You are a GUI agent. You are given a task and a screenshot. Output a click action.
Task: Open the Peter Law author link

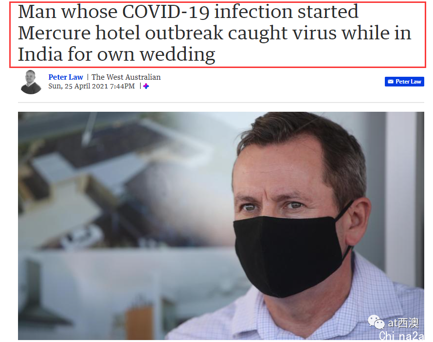[66, 77]
